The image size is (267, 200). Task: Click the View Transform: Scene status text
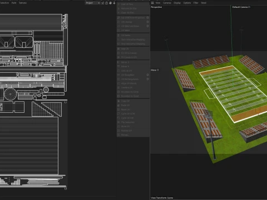click(162, 198)
